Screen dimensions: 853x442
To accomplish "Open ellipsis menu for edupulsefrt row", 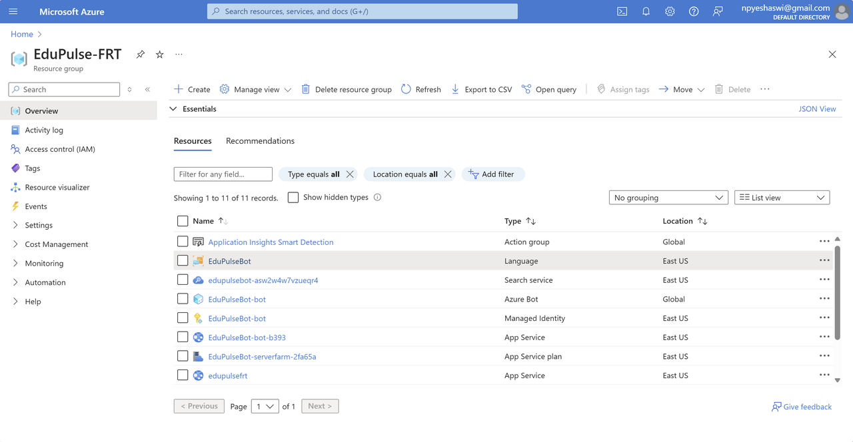I will [824, 375].
